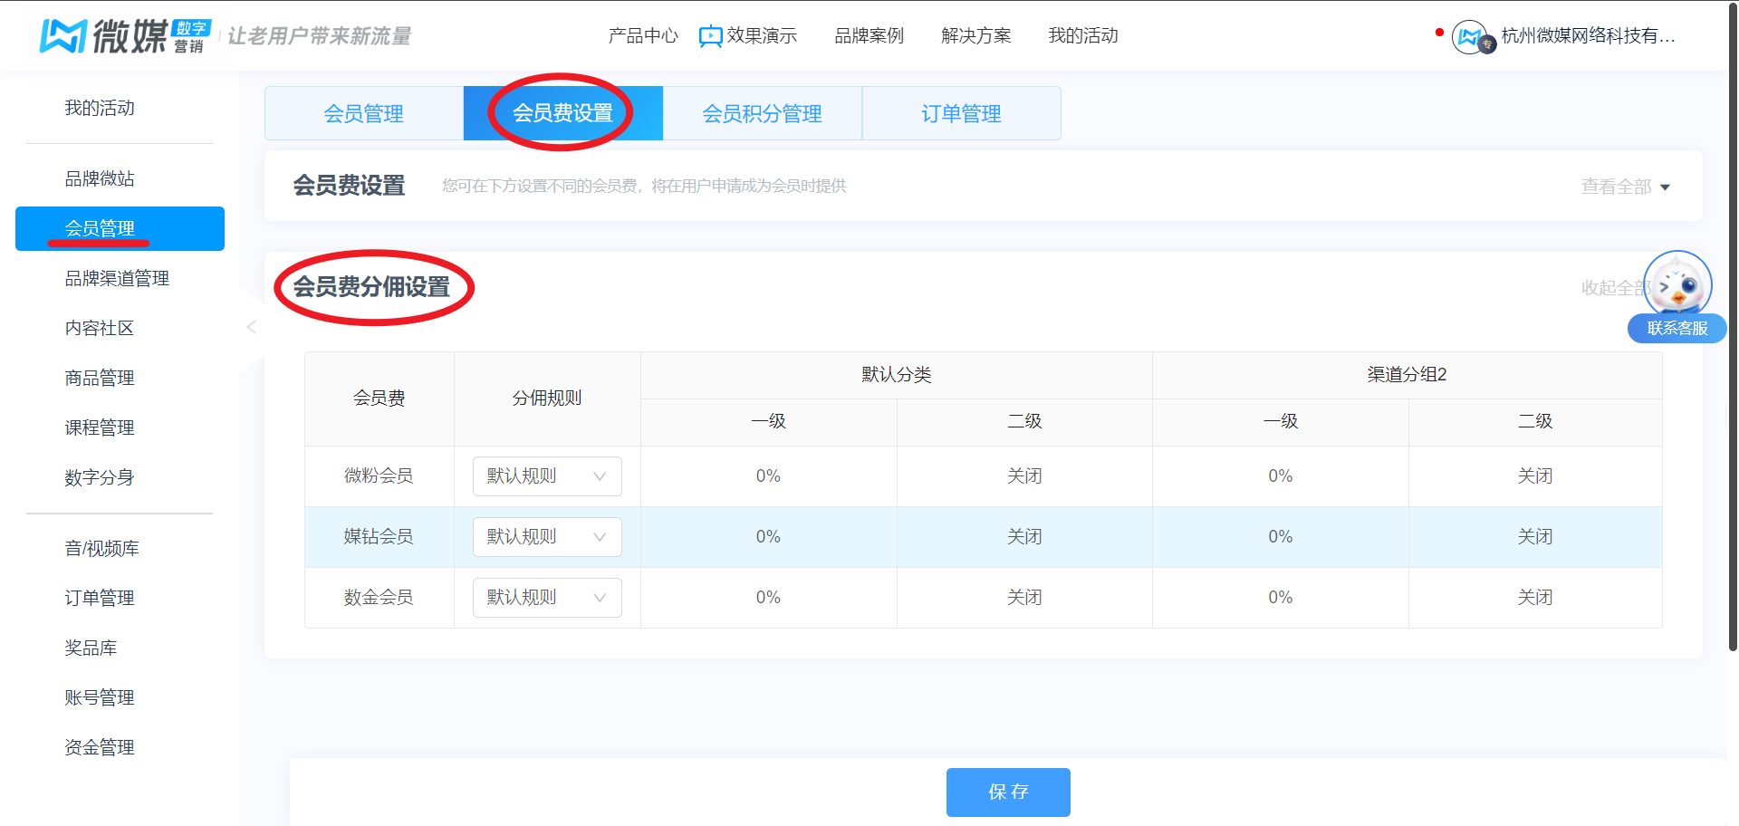Open 产品中心 in top navigation

tap(643, 35)
